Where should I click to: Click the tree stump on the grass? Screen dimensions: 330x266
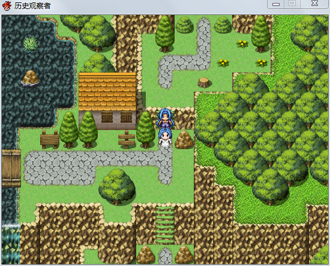click(204, 83)
